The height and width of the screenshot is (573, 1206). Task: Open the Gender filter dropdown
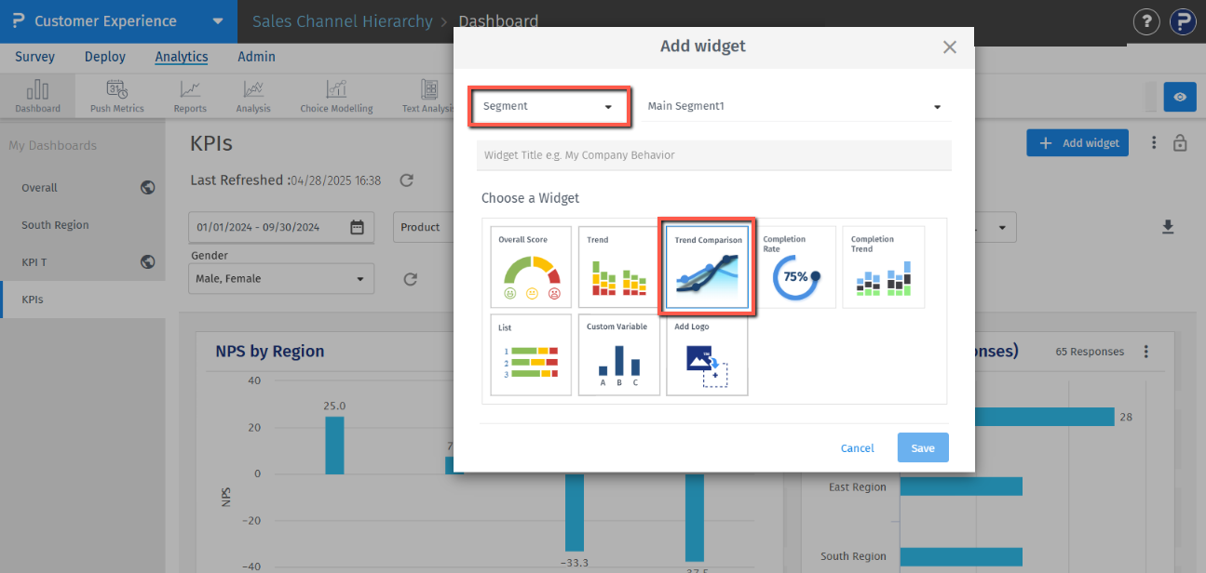coord(280,279)
